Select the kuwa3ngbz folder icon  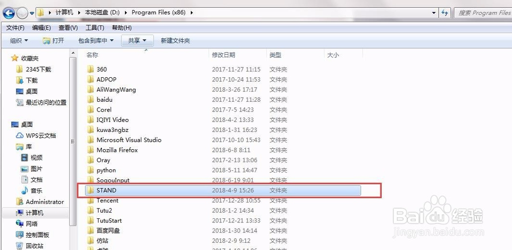[x=91, y=130]
